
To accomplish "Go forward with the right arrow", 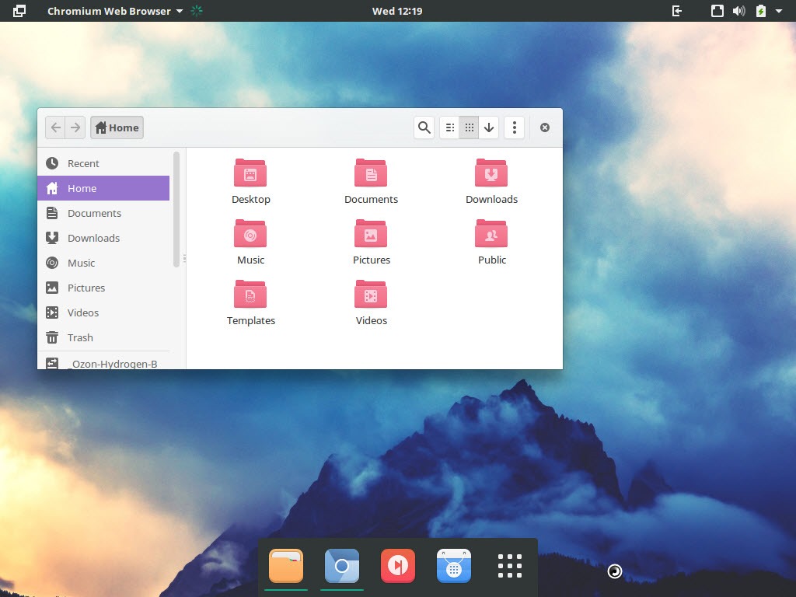I will 75,127.
